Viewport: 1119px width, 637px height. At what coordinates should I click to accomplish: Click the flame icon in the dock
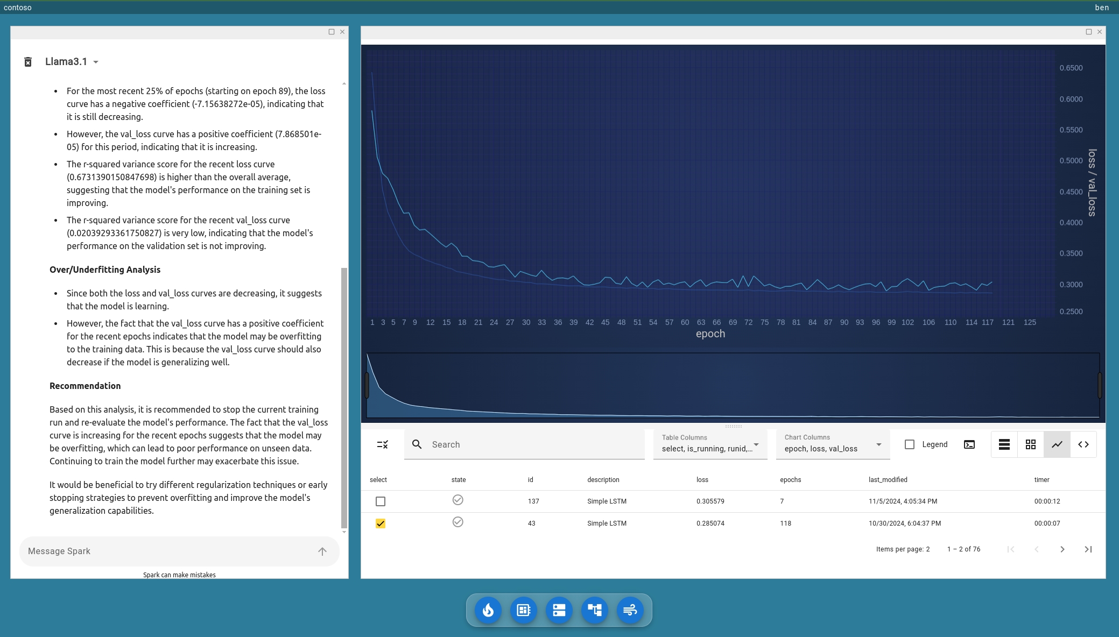click(488, 610)
